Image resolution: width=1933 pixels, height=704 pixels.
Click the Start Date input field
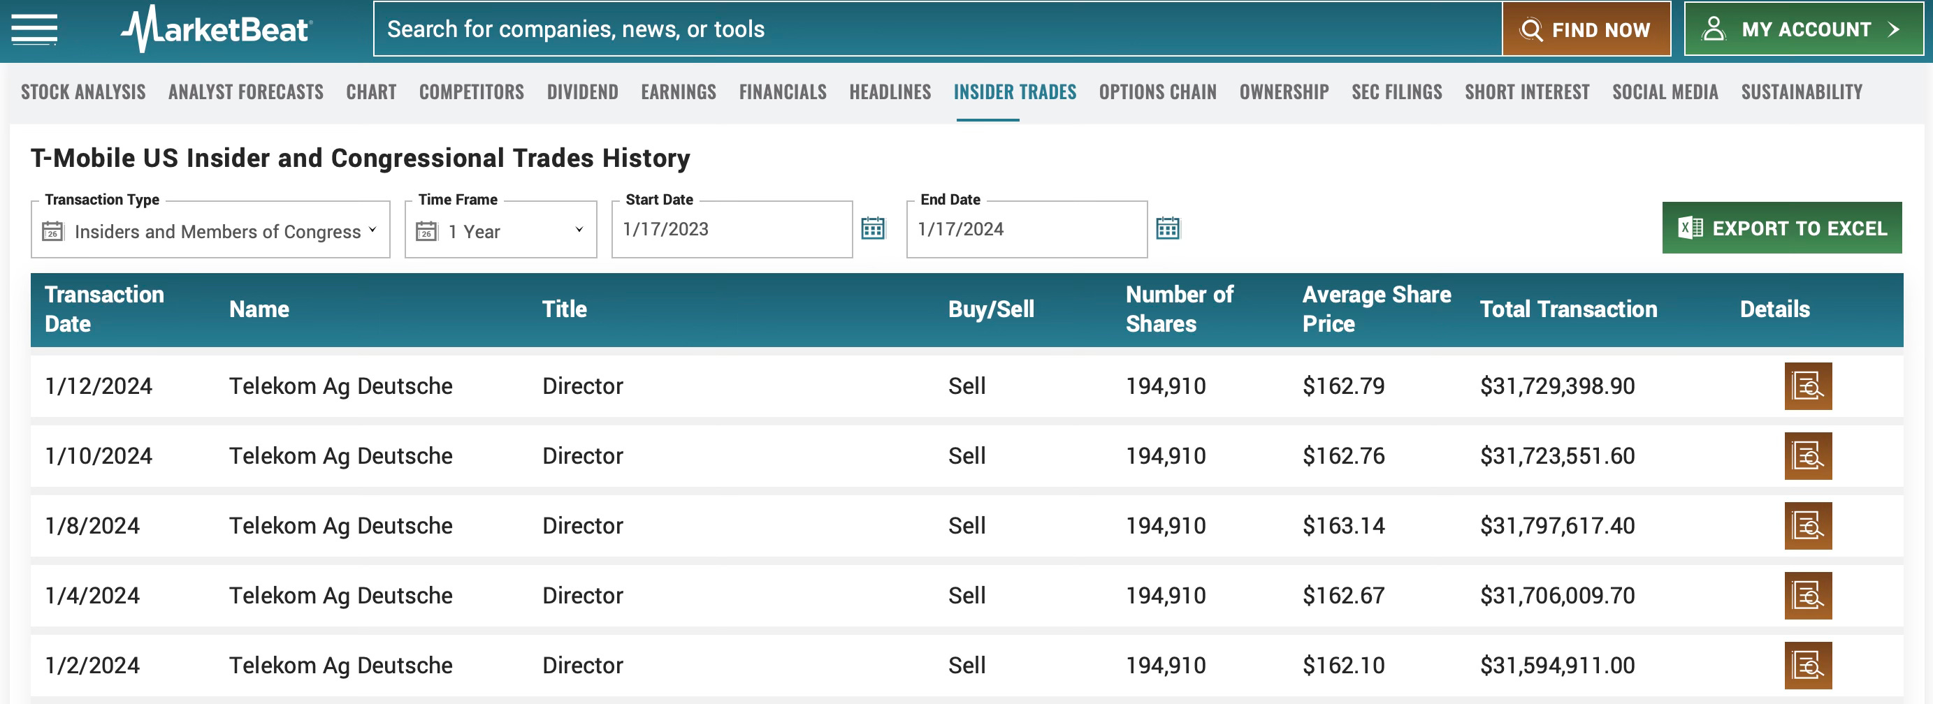[732, 229]
